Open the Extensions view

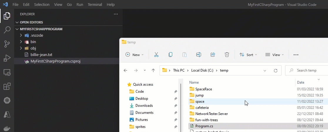tap(7, 87)
